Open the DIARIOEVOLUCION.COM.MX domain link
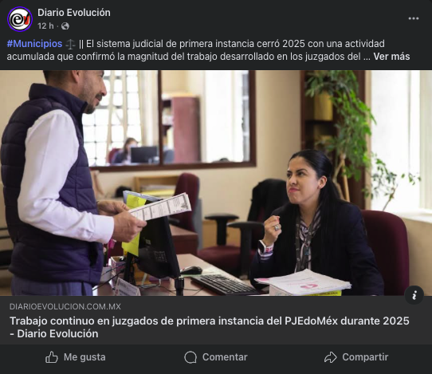The height and width of the screenshot is (374, 432). coord(65,306)
